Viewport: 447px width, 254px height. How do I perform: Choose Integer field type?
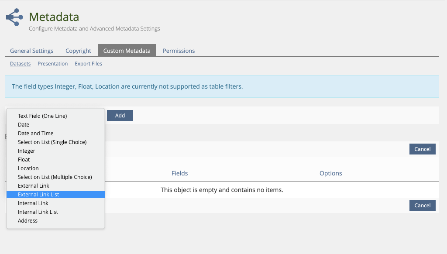27,151
